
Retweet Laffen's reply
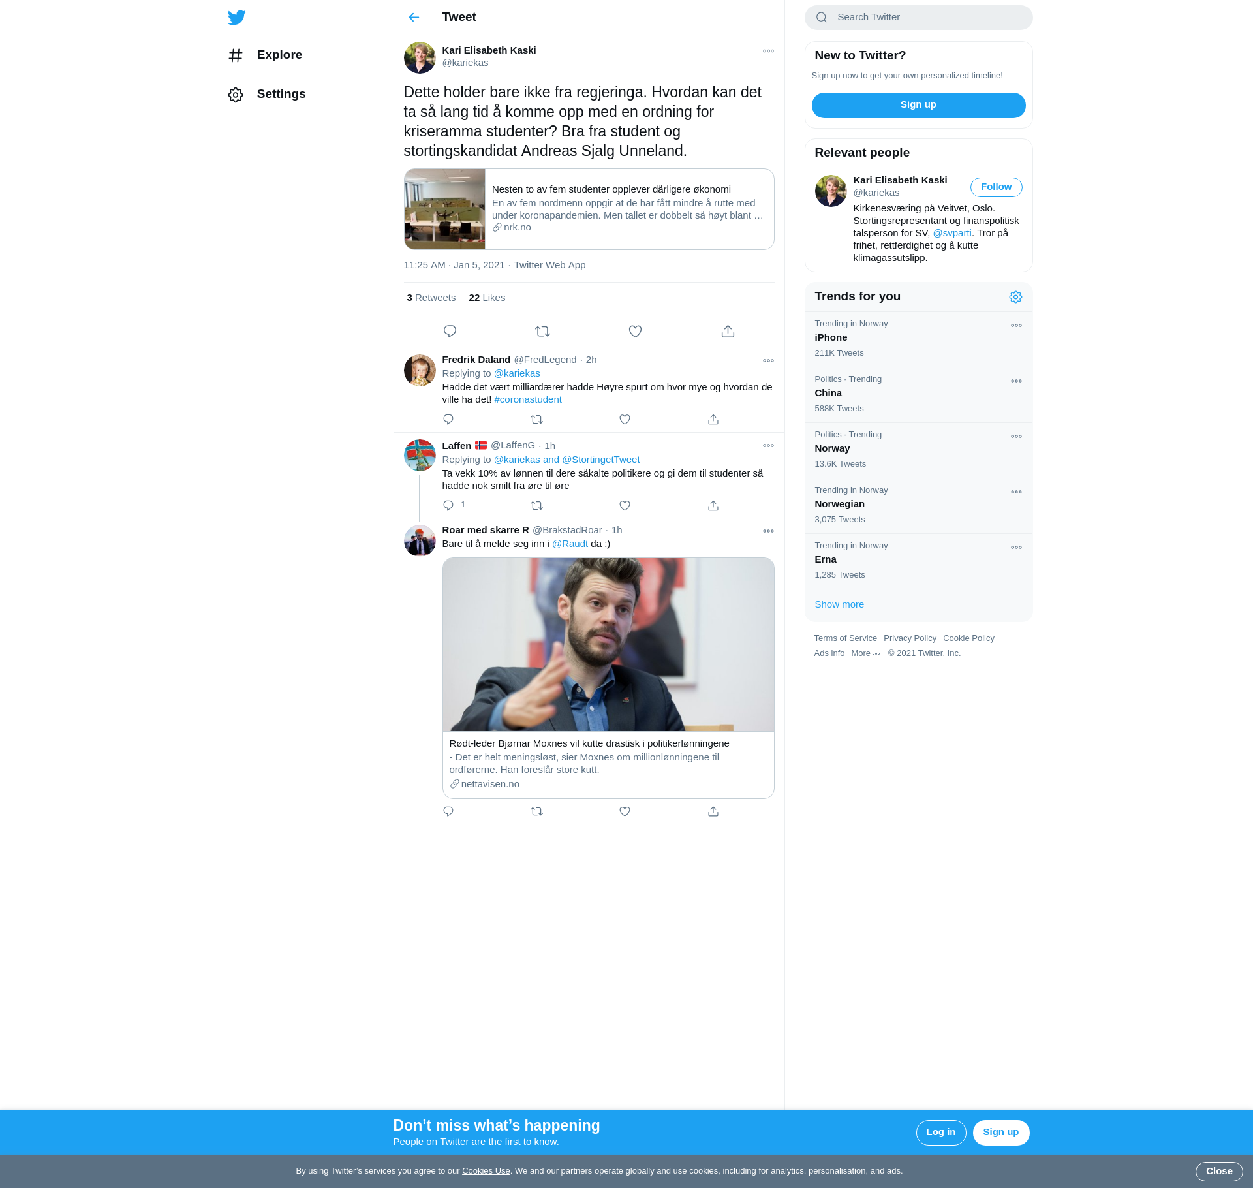point(536,506)
